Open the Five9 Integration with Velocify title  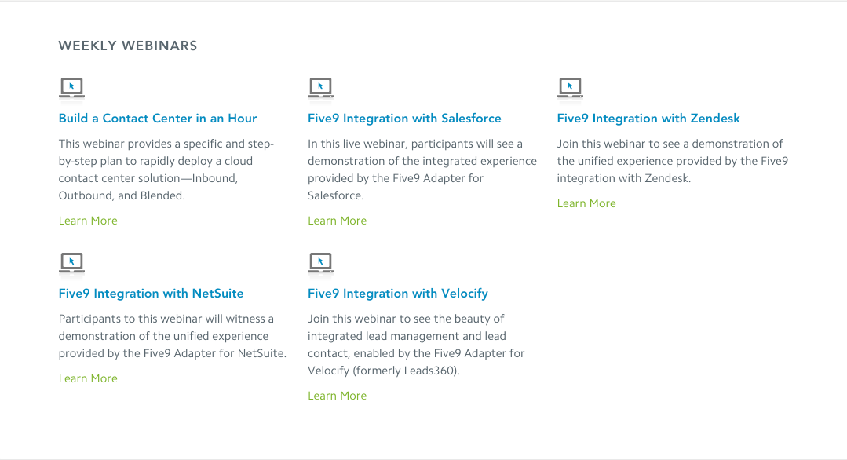coord(398,294)
